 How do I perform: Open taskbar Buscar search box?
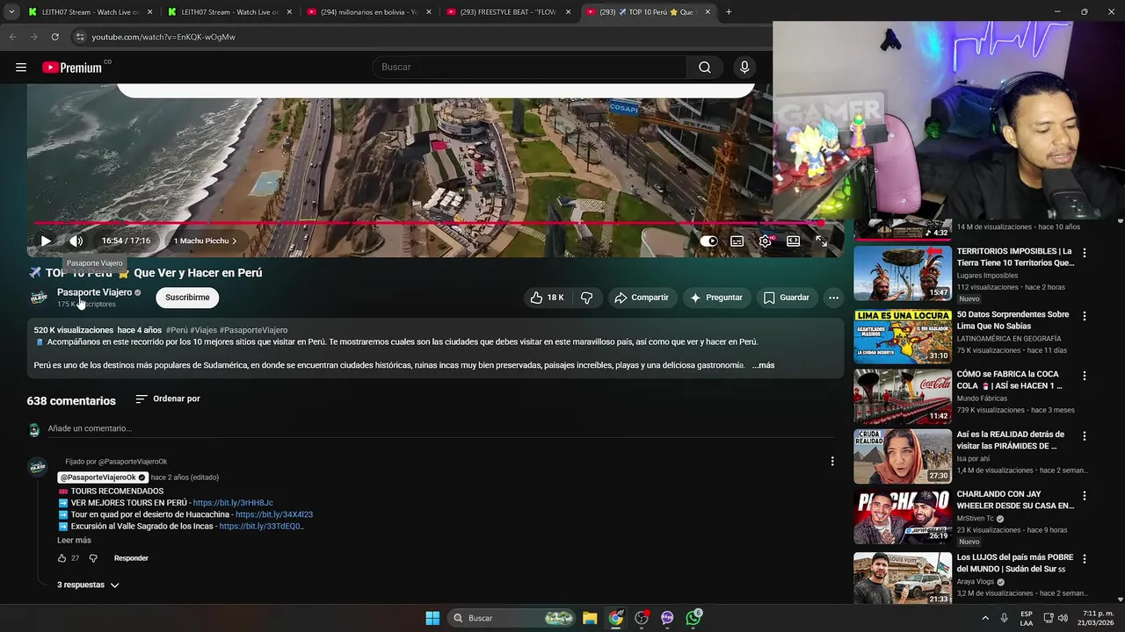512,618
